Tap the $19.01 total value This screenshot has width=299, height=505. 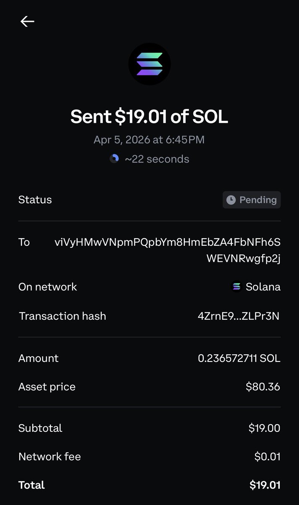coord(265,485)
